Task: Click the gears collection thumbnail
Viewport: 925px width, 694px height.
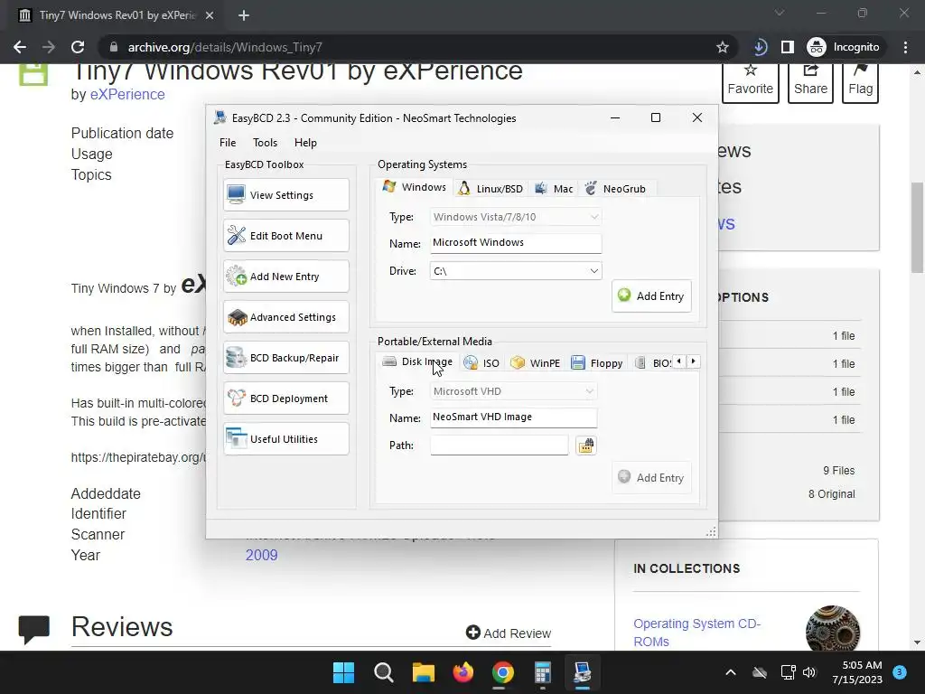Action: (832, 629)
